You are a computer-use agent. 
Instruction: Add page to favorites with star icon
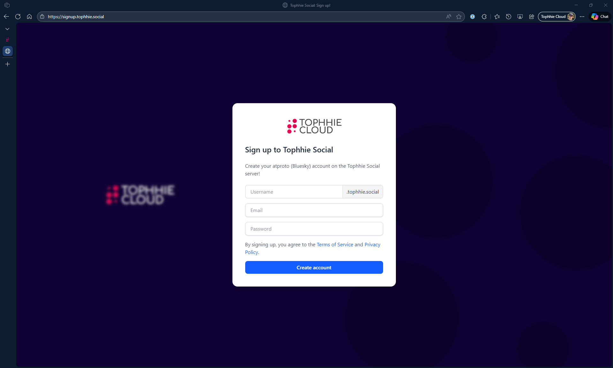459,17
